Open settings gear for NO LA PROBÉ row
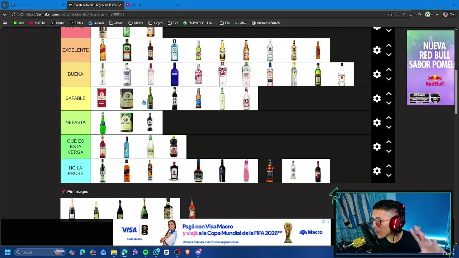The height and width of the screenshot is (258, 459). tap(377, 171)
